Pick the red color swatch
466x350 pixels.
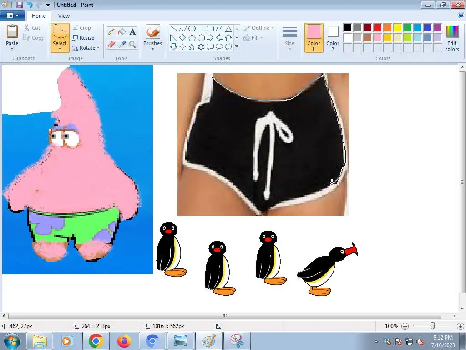coord(378,28)
